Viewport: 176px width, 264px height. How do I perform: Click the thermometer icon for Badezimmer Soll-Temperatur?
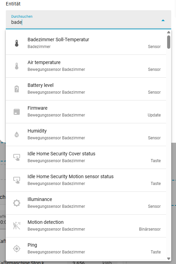click(x=17, y=43)
